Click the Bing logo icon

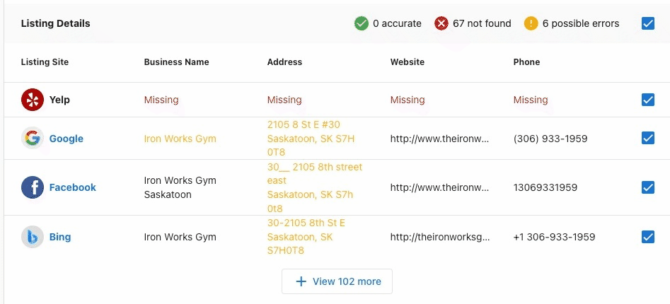click(33, 237)
